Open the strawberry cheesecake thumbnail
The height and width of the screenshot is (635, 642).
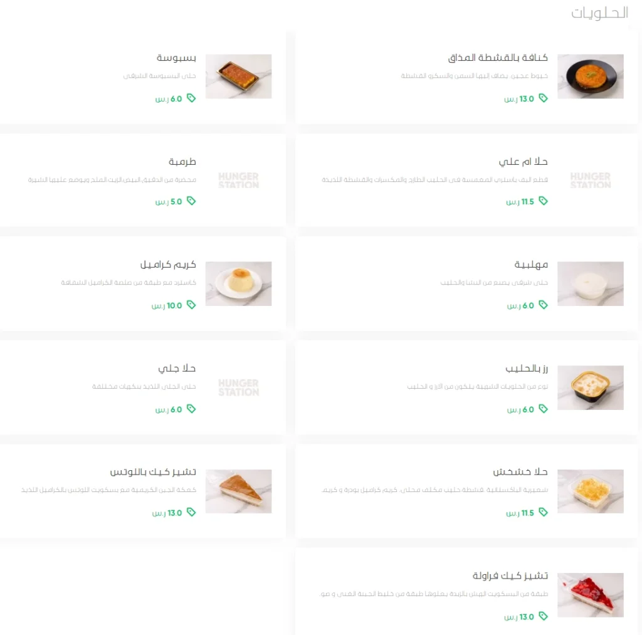tap(591, 595)
